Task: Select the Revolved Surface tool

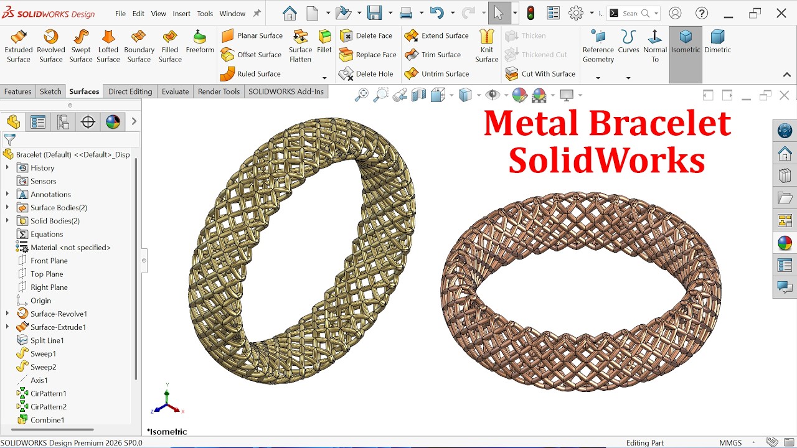Action: 51,47
